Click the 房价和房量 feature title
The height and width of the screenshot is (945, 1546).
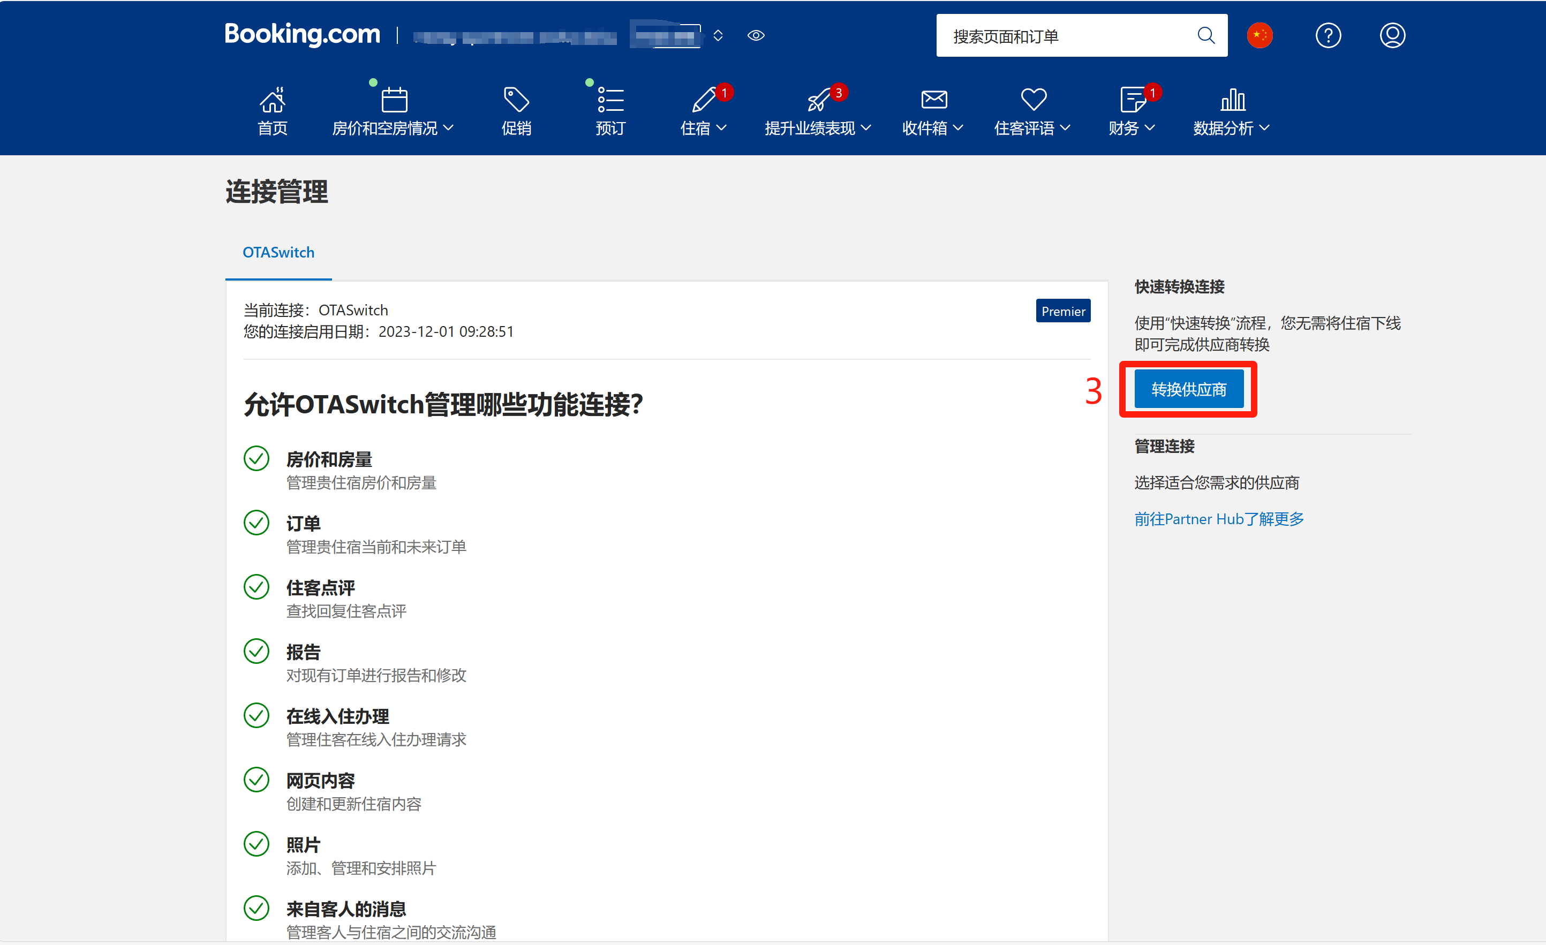[329, 459]
